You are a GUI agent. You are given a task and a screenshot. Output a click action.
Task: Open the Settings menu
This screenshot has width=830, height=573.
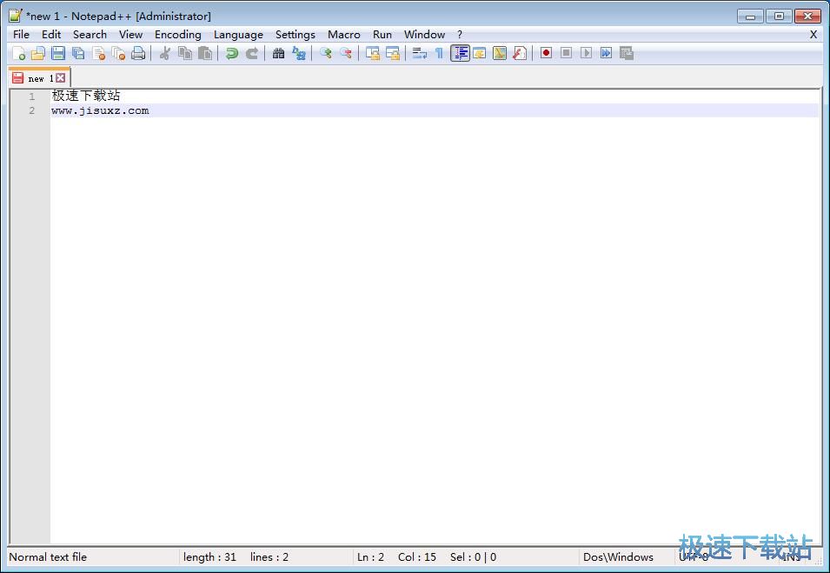[x=295, y=35]
